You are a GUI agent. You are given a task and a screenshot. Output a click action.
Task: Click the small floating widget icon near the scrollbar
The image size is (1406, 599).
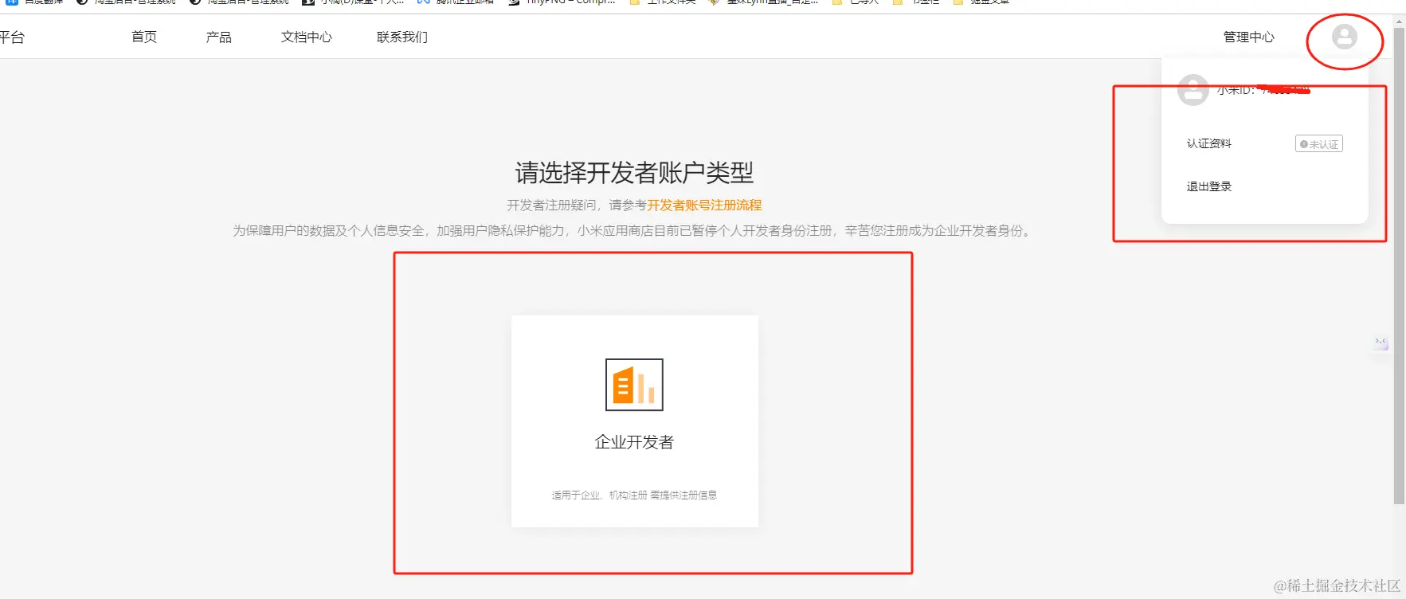point(1381,343)
